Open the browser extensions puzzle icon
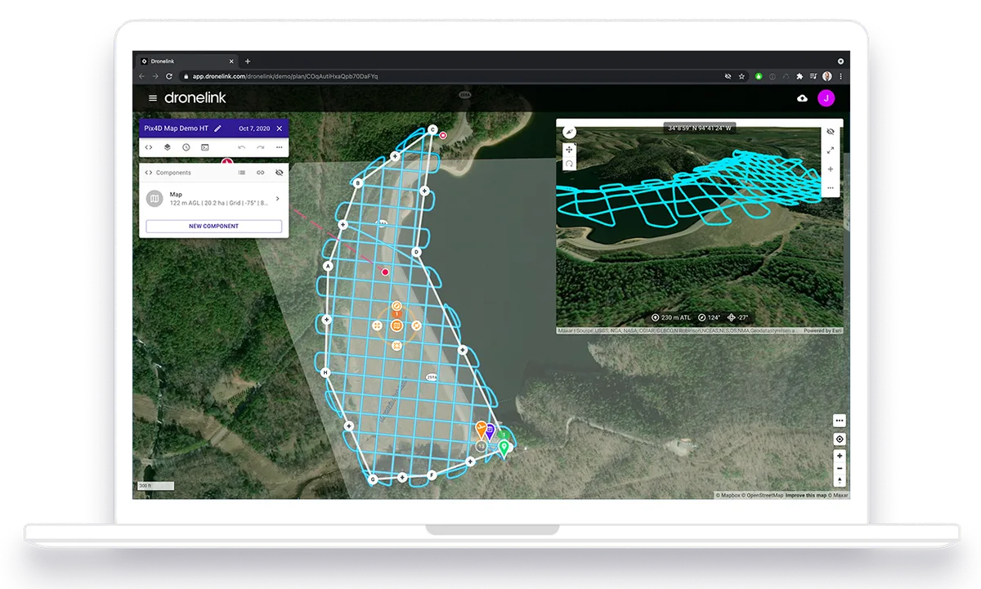Image resolution: width=981 pixels, height=589 pixels. point(800,76)
